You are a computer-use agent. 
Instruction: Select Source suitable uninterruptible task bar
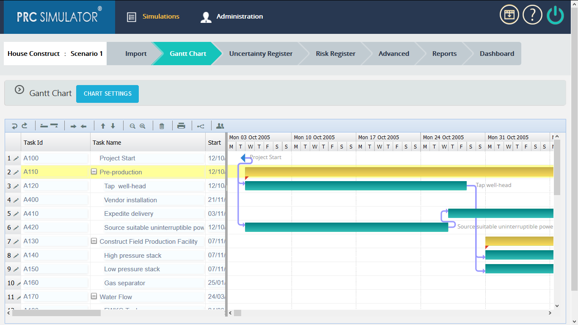pyautogui.click(x=347, y=227)
